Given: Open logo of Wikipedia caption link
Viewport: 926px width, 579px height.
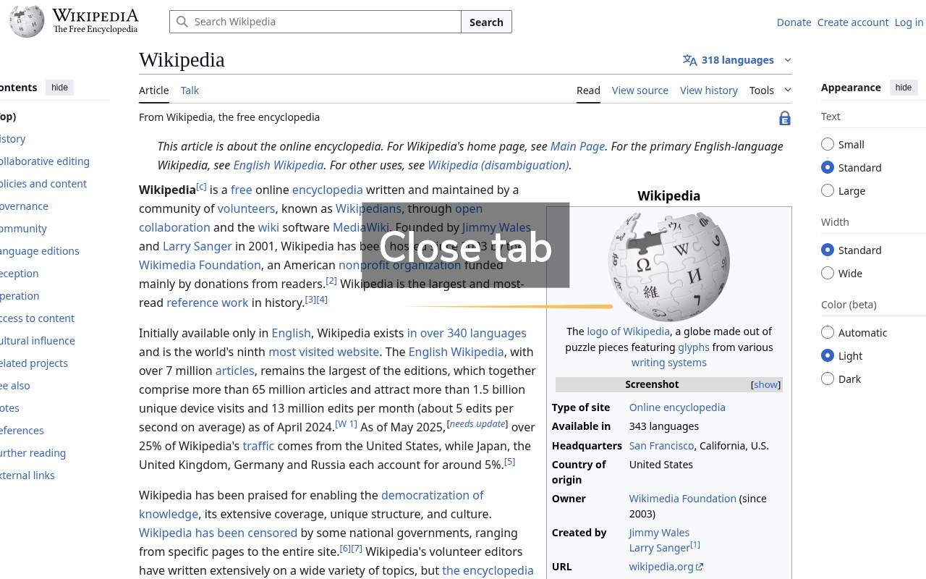Looking at the screenshot, I should pos(629,331).
